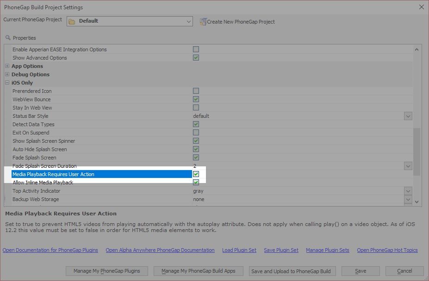Select the Exit On Suspend label

pyautogui.click(x=31, y=133)
